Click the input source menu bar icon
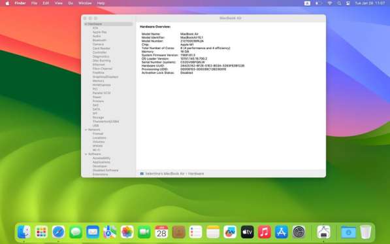This screenshot has height=244, width=390. coord(307,3)
